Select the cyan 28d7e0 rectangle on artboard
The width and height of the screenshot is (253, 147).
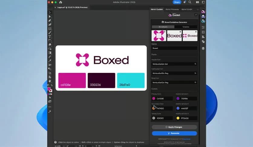click(x=131, y=80)
